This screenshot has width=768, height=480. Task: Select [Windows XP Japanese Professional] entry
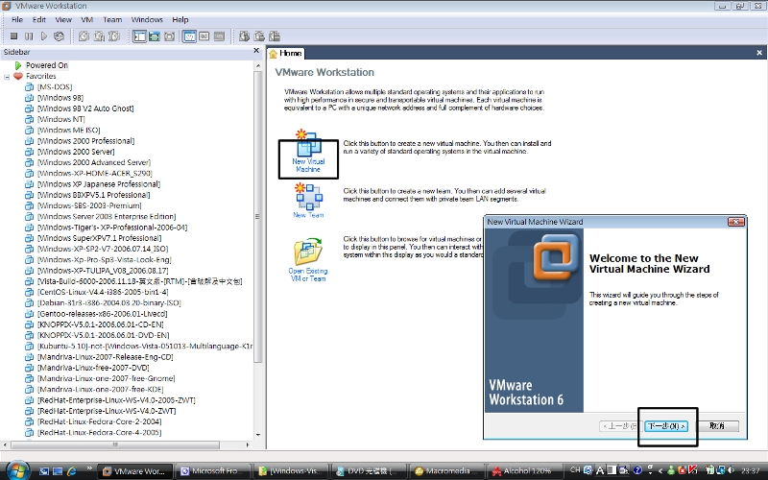[99, 184]
